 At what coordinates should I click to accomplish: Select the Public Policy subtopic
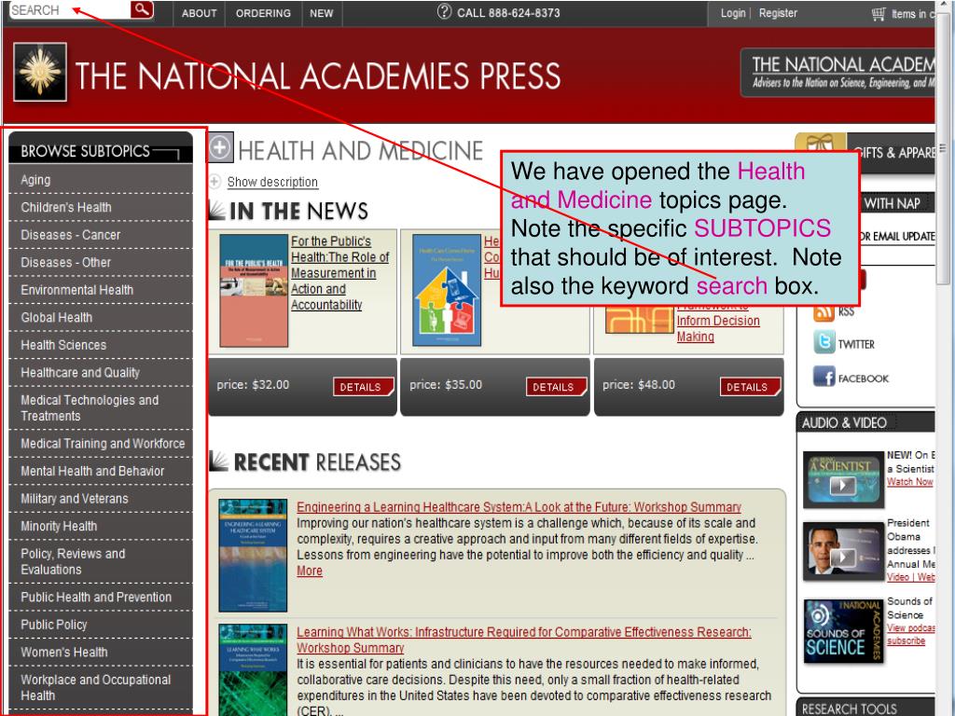click(x=101, y=624)
